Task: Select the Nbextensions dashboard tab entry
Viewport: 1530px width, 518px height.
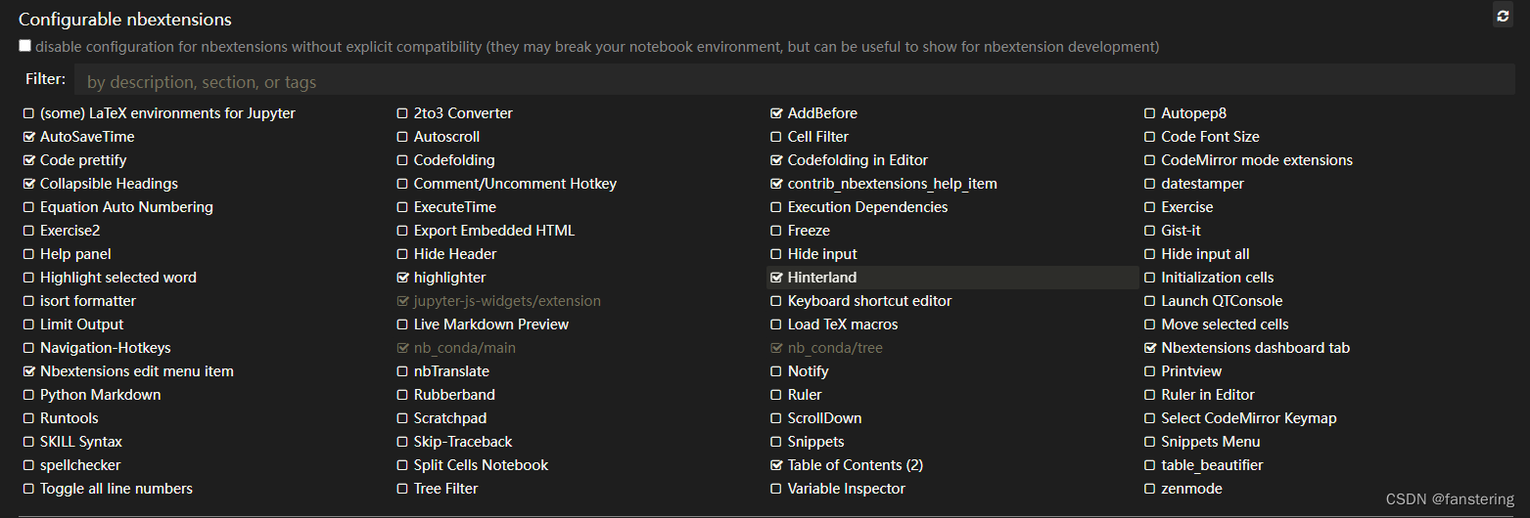Action: [1256, 348]
